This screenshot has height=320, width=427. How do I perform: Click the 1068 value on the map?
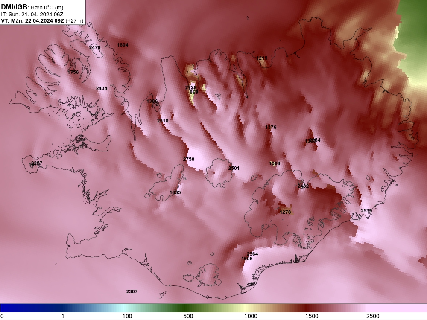click(275, 163)
